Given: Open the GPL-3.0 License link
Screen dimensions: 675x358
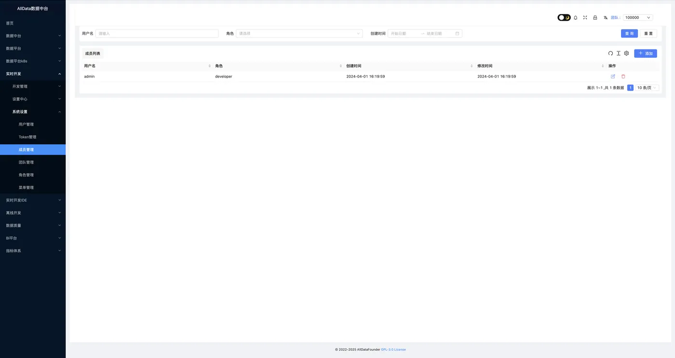Looking at the screenshot, I should coord(393,349).
